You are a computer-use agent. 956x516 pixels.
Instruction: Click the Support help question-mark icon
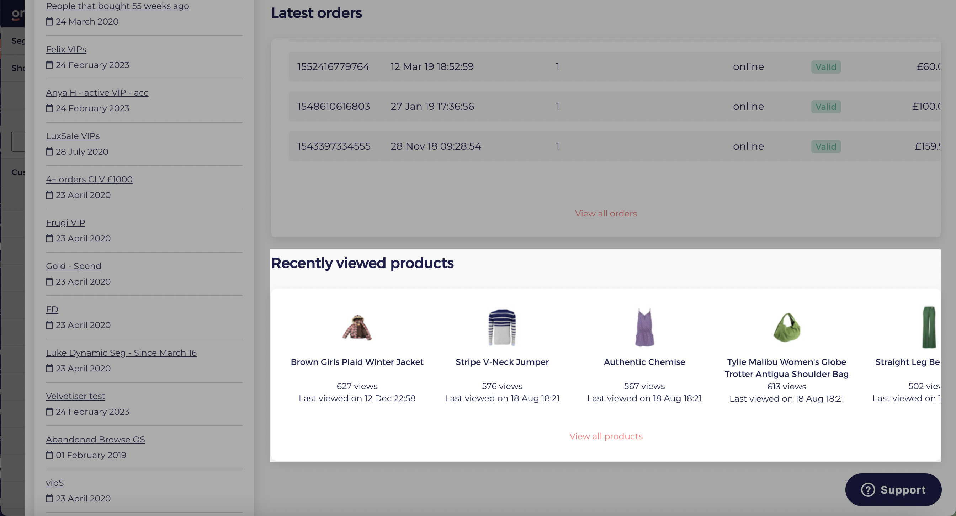click(868, 490)
